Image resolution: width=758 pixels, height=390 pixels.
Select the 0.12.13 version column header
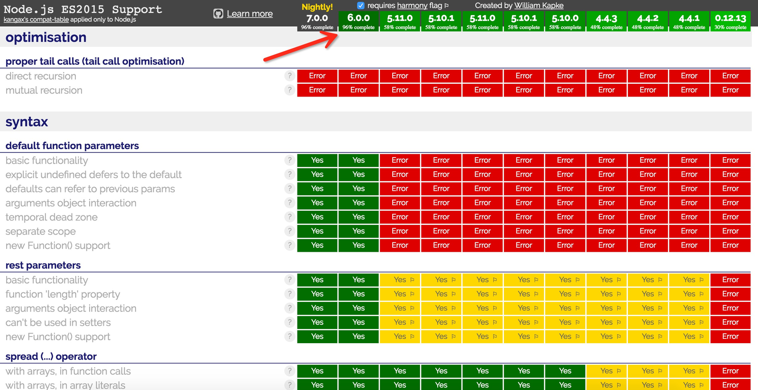click(x=731, y=21)
